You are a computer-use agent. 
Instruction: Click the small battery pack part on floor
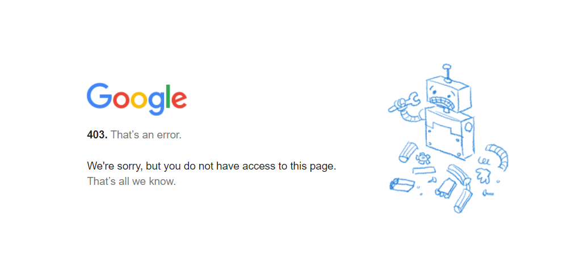click(445, 188)
